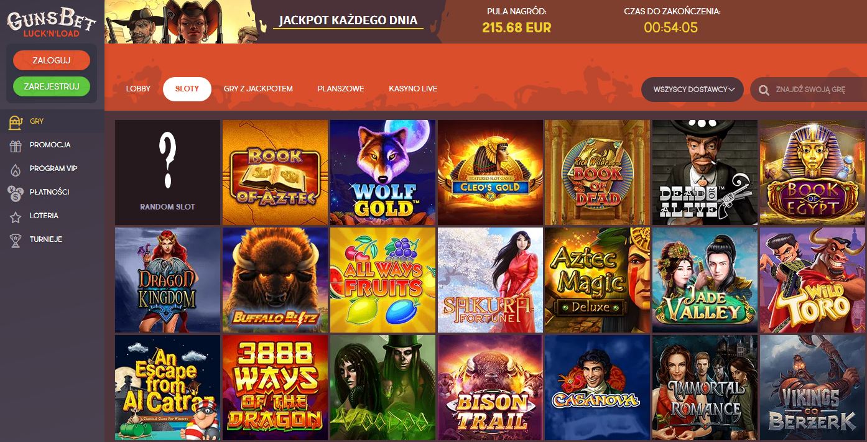
Task: Expand the Wszyscy Dostawcy dropdown
Action: coord(692,90)
